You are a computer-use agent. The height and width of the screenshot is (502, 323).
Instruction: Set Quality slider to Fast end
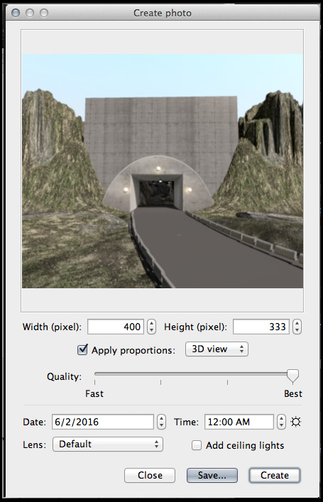click(x=95, y=373)
